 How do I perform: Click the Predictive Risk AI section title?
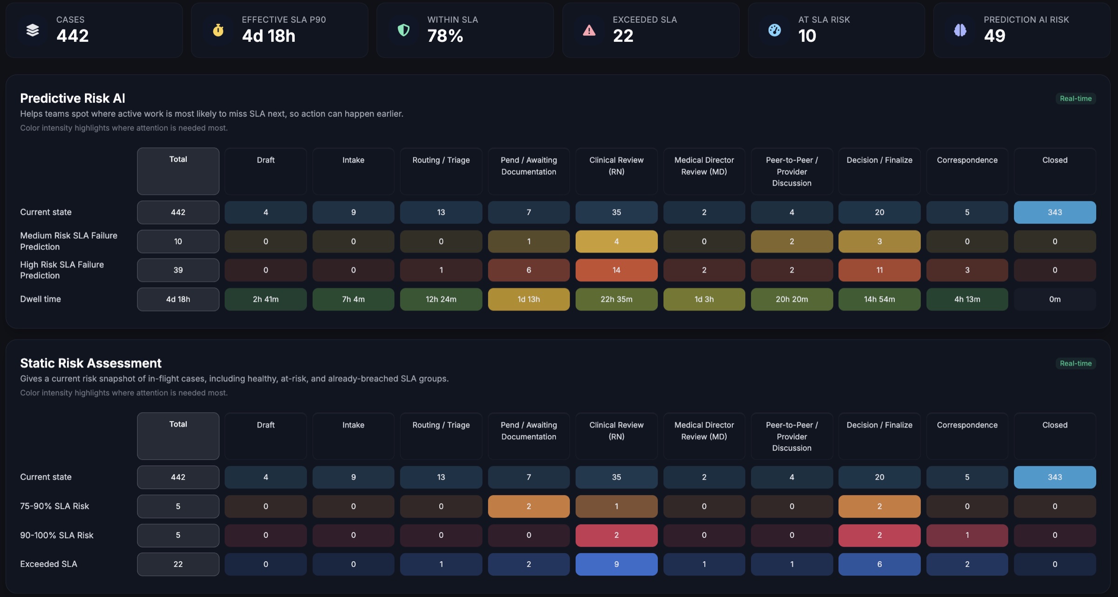point(73,98)
